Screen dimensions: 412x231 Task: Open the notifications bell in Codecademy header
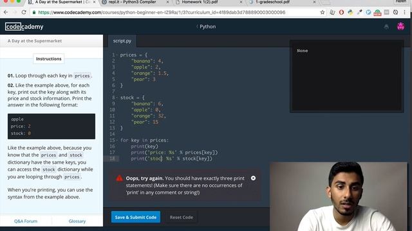[386, 27]
